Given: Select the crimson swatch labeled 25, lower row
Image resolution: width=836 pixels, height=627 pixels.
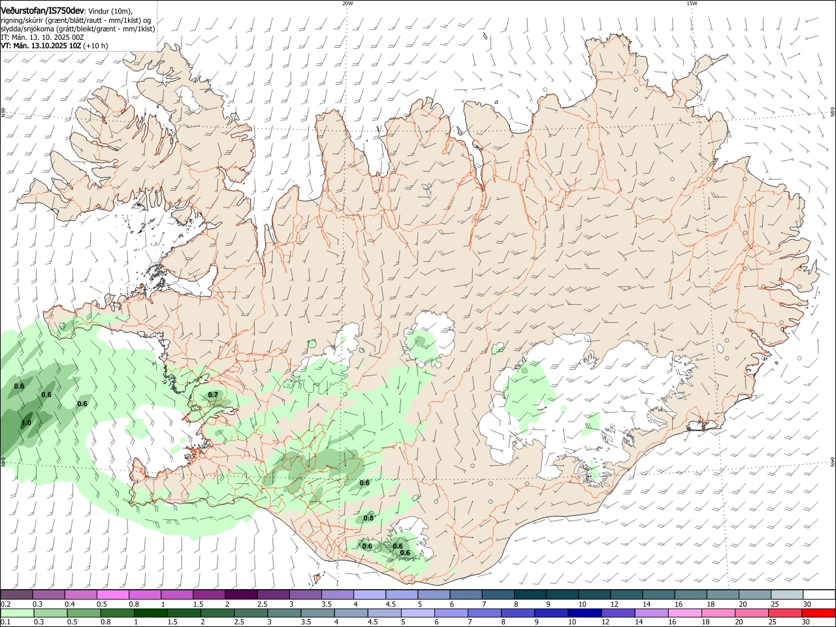Looking at the screenshot, I should 785,613.
